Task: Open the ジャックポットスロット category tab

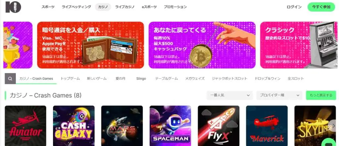Action: (229, 79)
